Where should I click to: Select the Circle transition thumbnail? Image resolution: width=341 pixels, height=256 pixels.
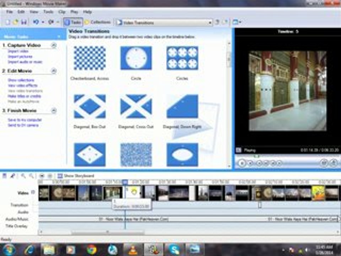coord(136,58)
